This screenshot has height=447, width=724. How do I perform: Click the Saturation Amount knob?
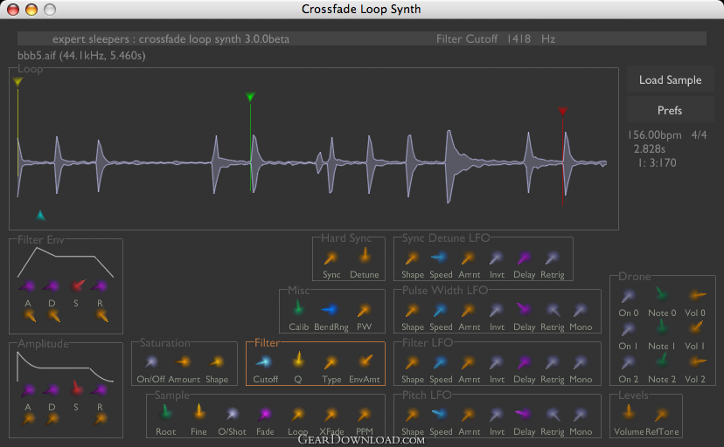click(x=184, y=362)
